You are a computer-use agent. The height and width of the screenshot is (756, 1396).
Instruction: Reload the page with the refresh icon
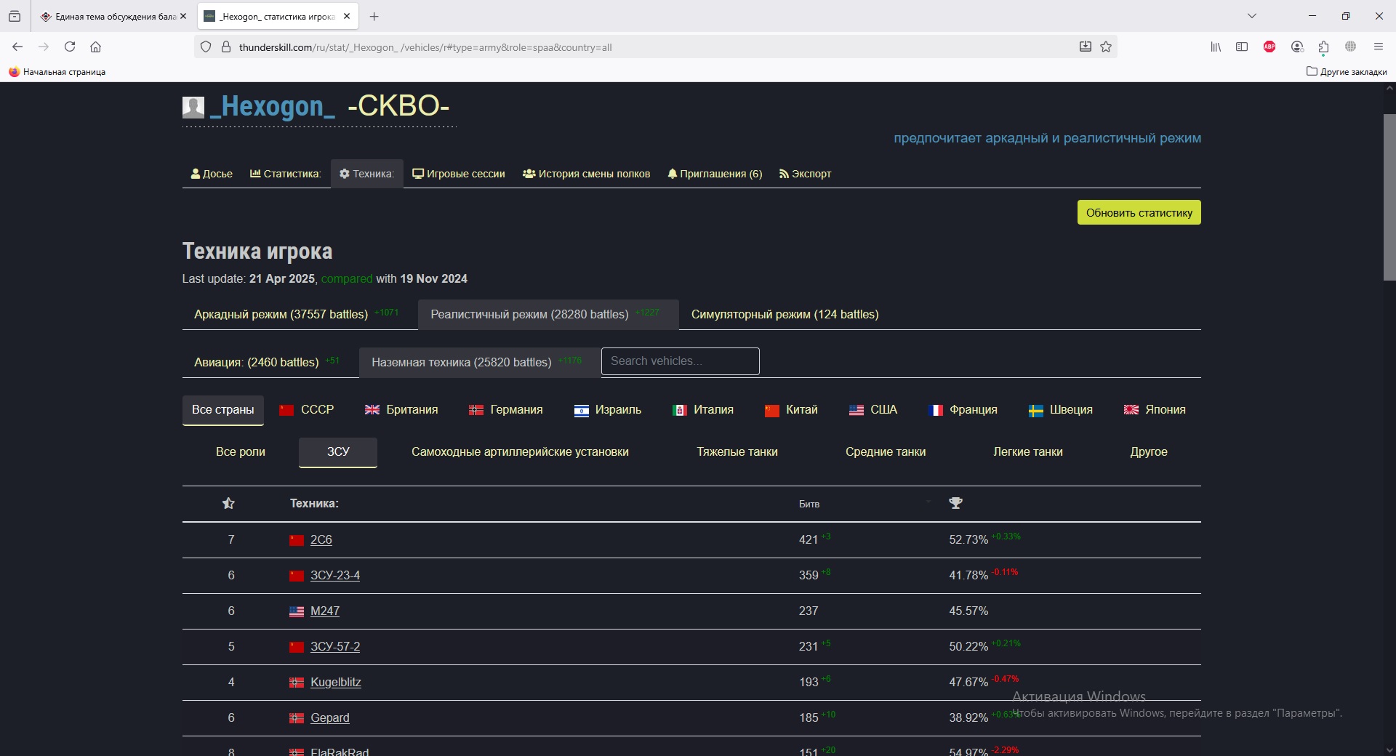[x=70, y=47]
